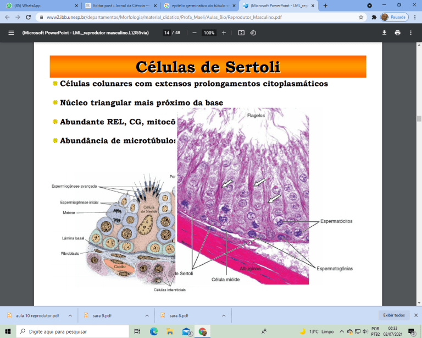Open File Explorer from taskbar
Image resolution: width=422 pixels, height=338 pixels.
click(x=170, y=331)
